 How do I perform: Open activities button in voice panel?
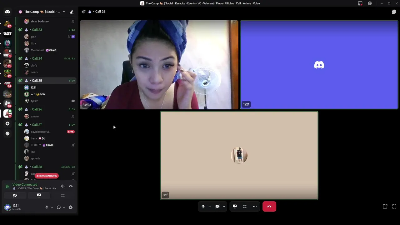click(63, 195)
